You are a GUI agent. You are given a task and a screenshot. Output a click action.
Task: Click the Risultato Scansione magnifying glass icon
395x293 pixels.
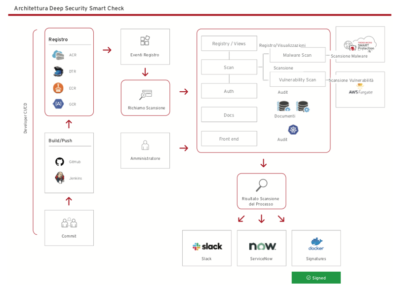(x=262, y=185)
